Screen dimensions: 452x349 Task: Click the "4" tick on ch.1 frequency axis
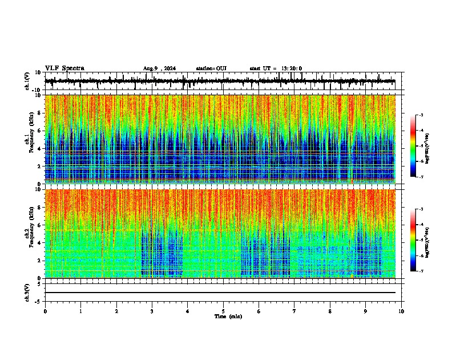click(x=40, y=149)
